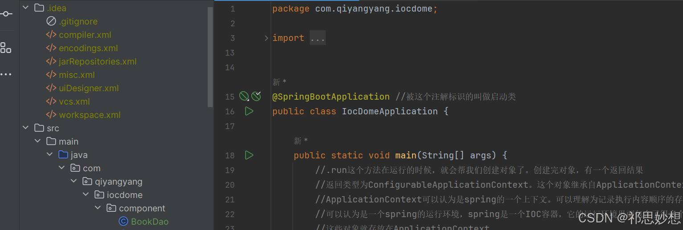The image size is (683, 230).
Task: Click the package com.qiyangyang.iocdome line
Action: (x=355, y=9)
